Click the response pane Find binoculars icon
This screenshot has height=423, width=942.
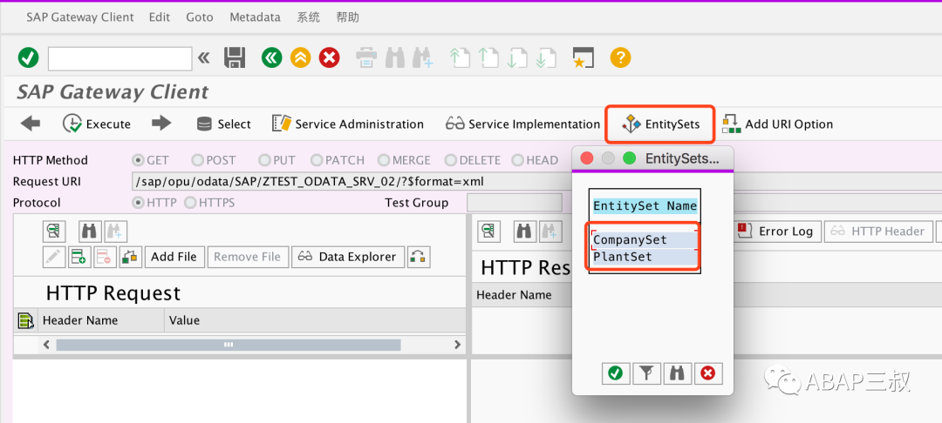tap(524, 232)
